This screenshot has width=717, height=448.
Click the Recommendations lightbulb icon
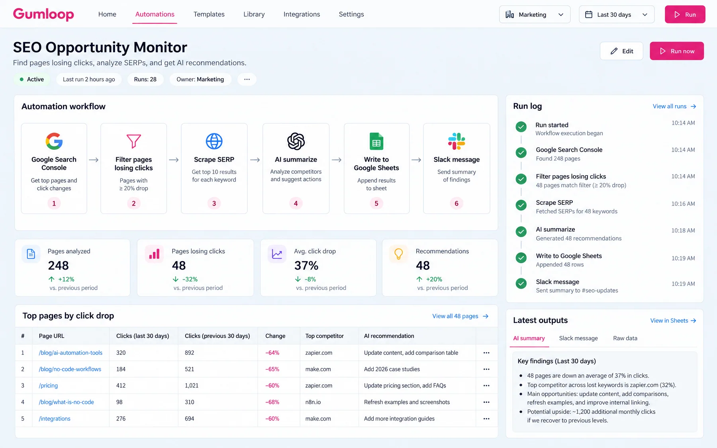point(399,254)
